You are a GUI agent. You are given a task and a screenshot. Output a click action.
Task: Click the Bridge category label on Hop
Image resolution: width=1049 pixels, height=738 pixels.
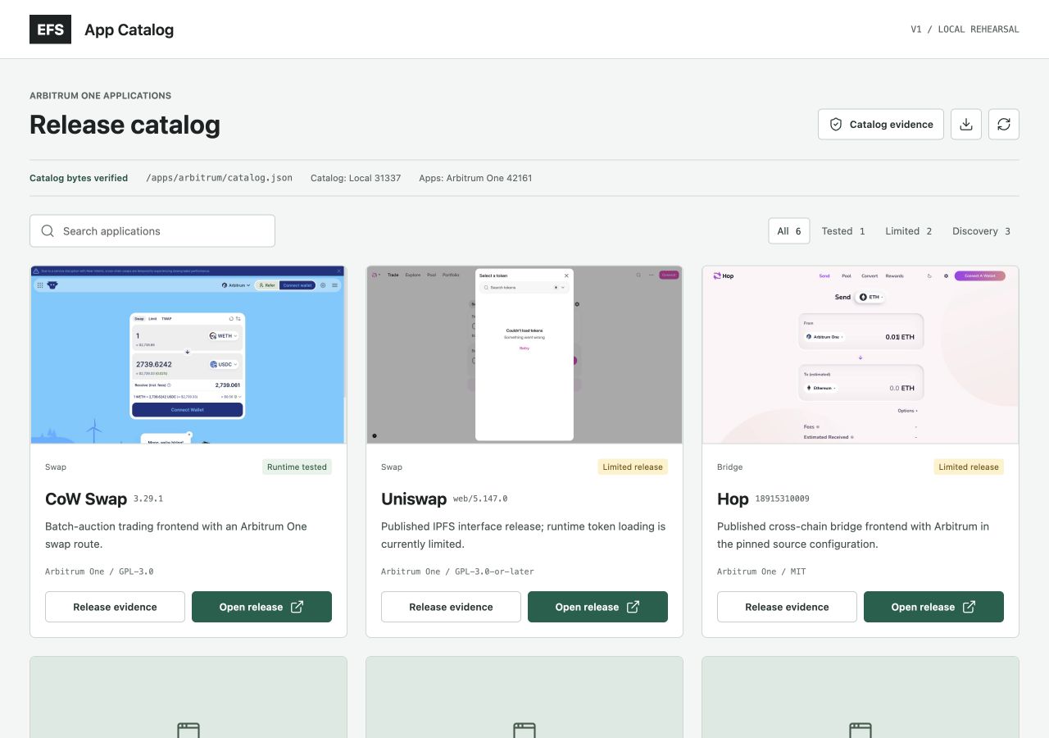pyautogui.click(x=729, y=467)
